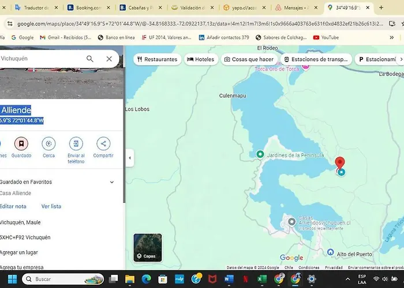Click the 5XHC+F92 Vichuquén plus code

tap(25, 237)
